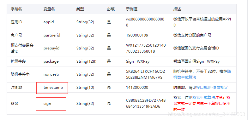Click the description 微信开放平台审核通过的应用APPID
The height and width of the screenshot is (120, 248).
click(202, 22)
